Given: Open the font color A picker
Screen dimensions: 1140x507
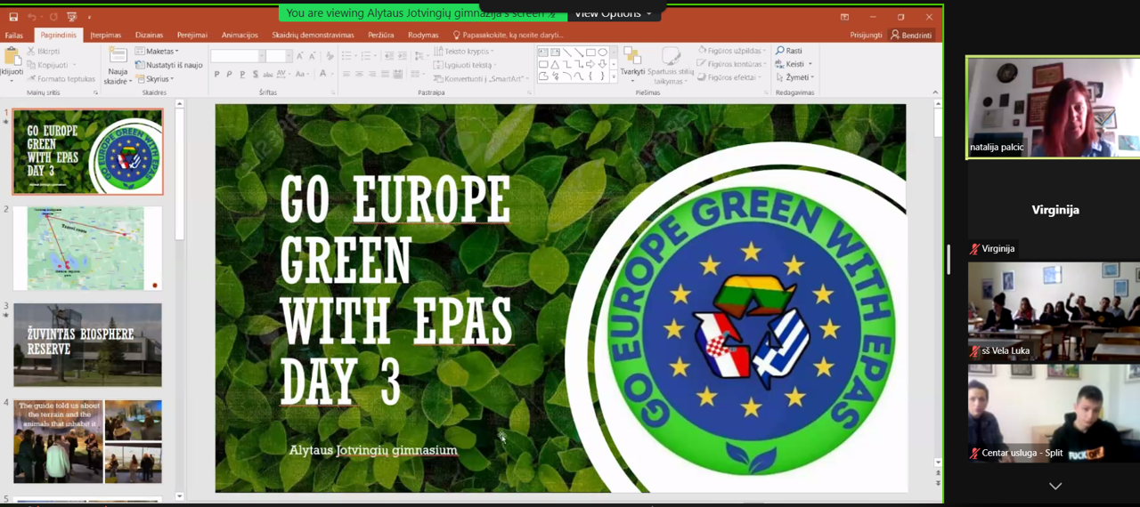Looking at the screenshot, I should point(324,75).
